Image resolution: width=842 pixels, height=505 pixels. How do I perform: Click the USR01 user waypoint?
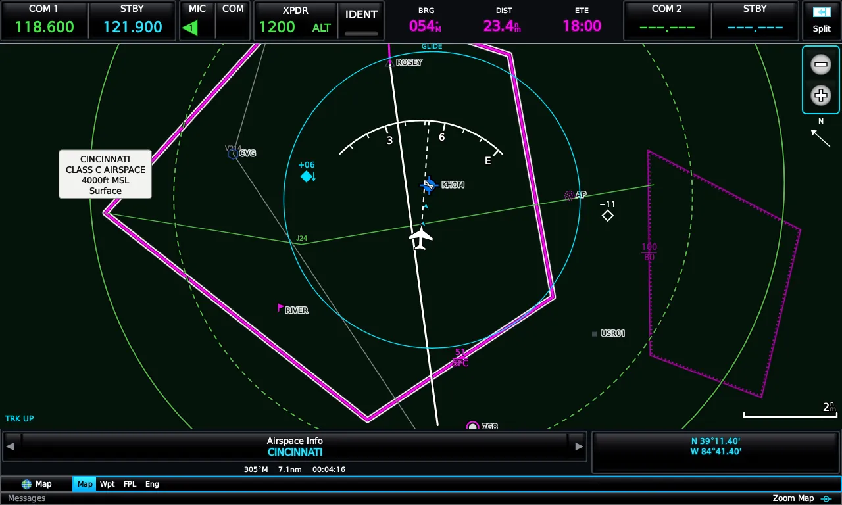[594, 334]
